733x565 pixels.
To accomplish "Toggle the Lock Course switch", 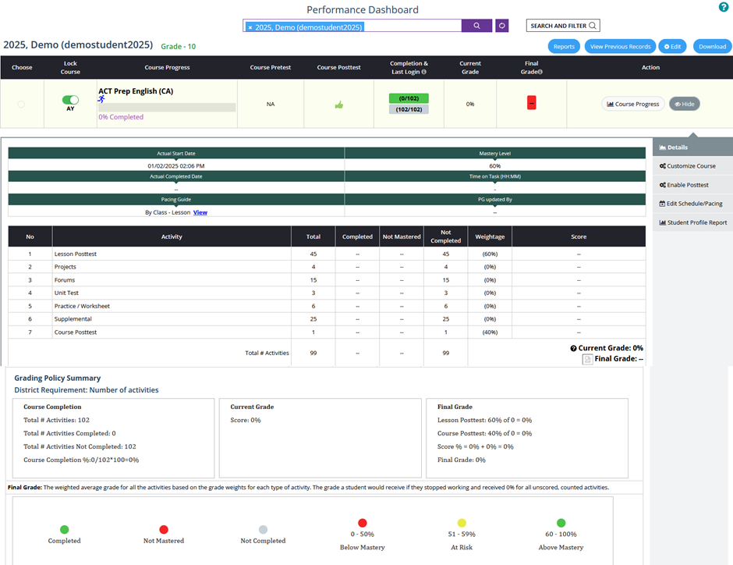I will tap(70, 100).
